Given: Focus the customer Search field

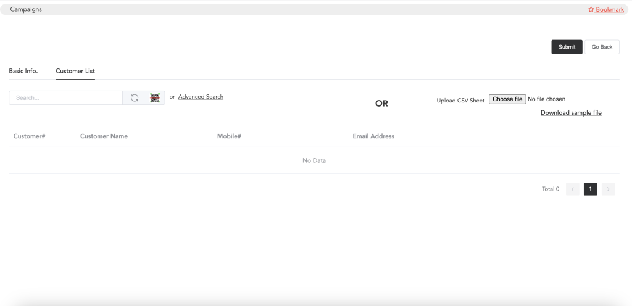Looking at the screenshot, I should pos(65,98).
